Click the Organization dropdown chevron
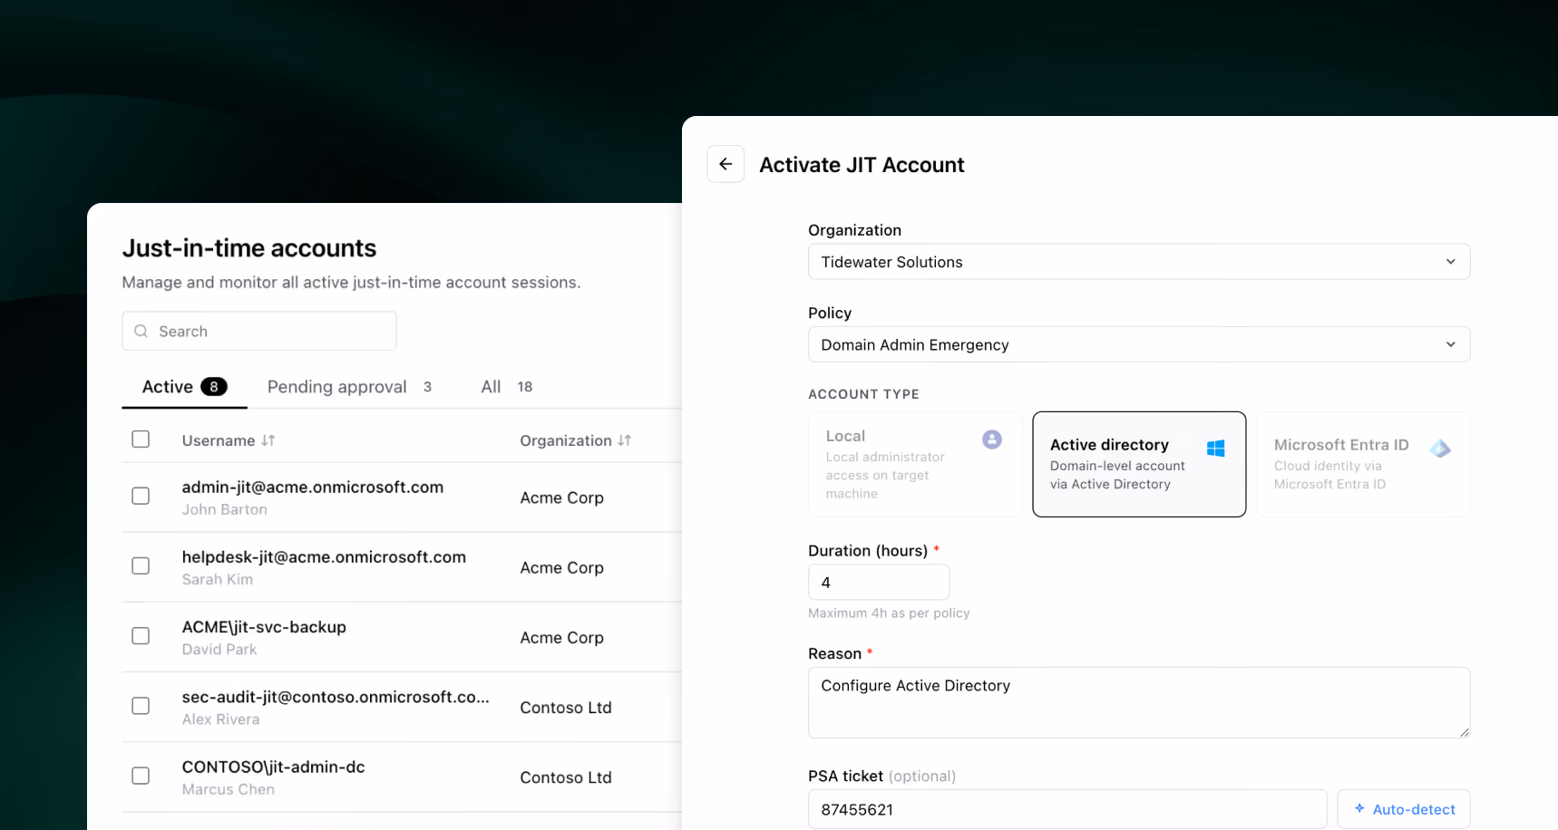The width and height of the screenshot is (1558, 830). [1451, 262]
